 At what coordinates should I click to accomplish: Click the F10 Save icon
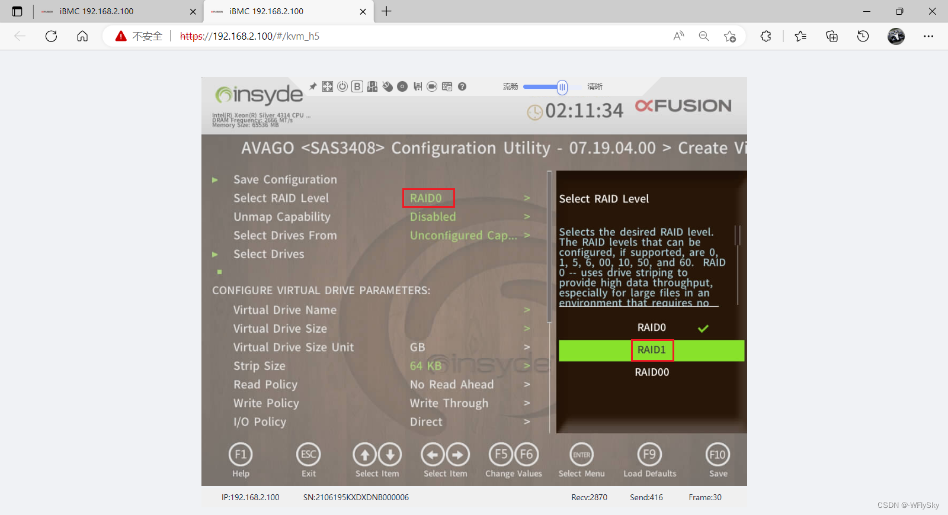(718, 455)
